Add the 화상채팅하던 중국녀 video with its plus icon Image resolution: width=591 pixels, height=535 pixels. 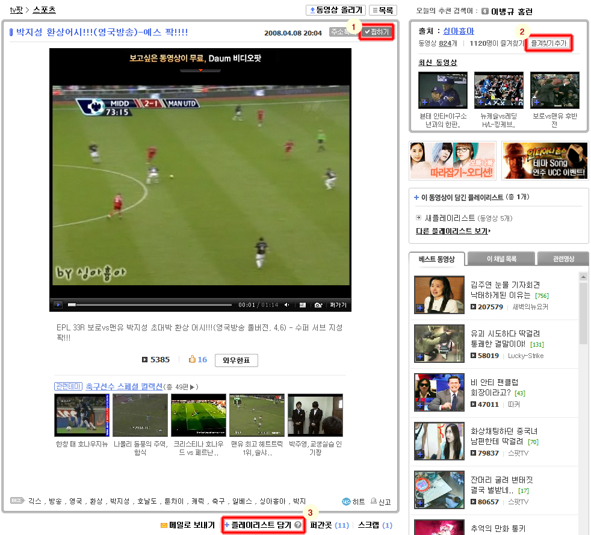click(x=420, y=454)
